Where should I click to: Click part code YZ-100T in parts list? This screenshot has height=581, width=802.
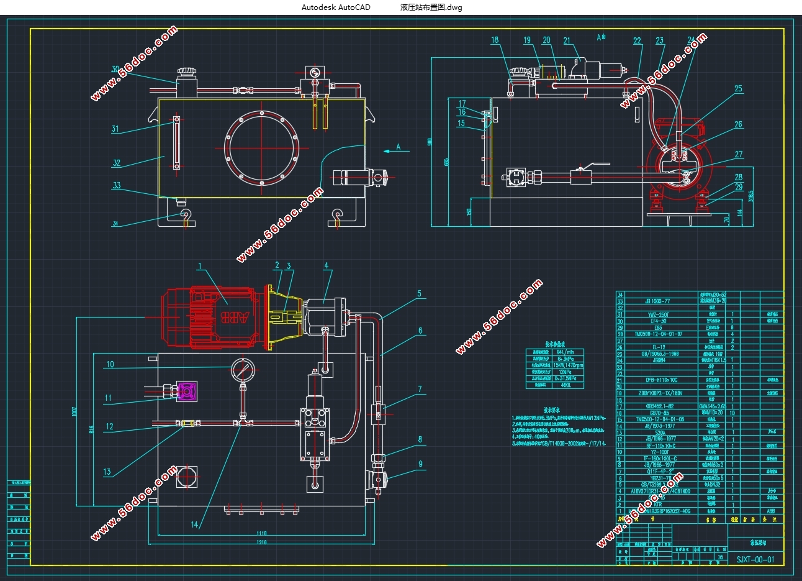click(659, 452)
